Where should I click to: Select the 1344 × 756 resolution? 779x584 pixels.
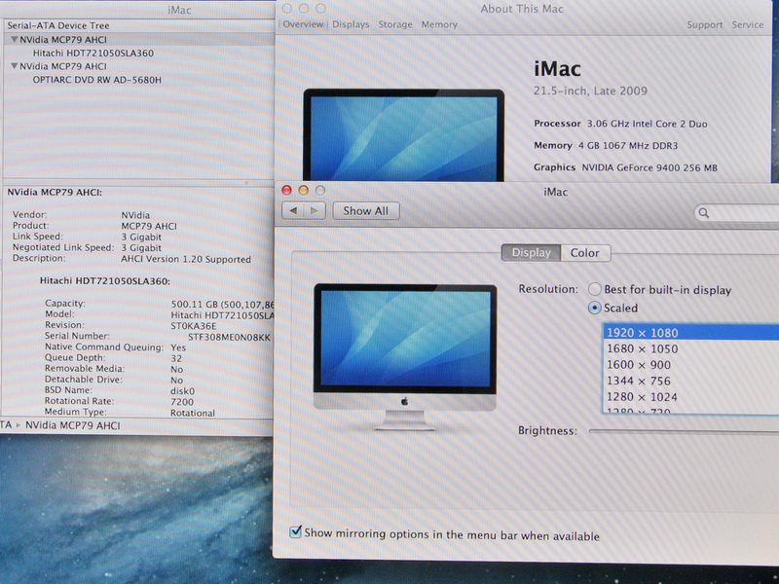(691, 381)
